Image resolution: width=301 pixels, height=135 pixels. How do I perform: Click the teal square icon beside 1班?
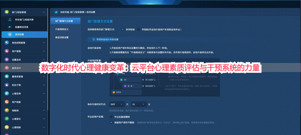pos(121,79)
